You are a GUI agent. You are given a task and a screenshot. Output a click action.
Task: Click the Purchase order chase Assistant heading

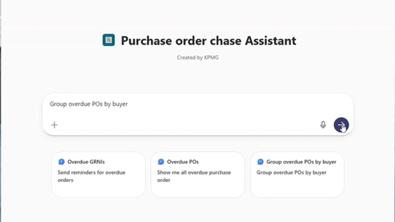[x=208, y=40]
